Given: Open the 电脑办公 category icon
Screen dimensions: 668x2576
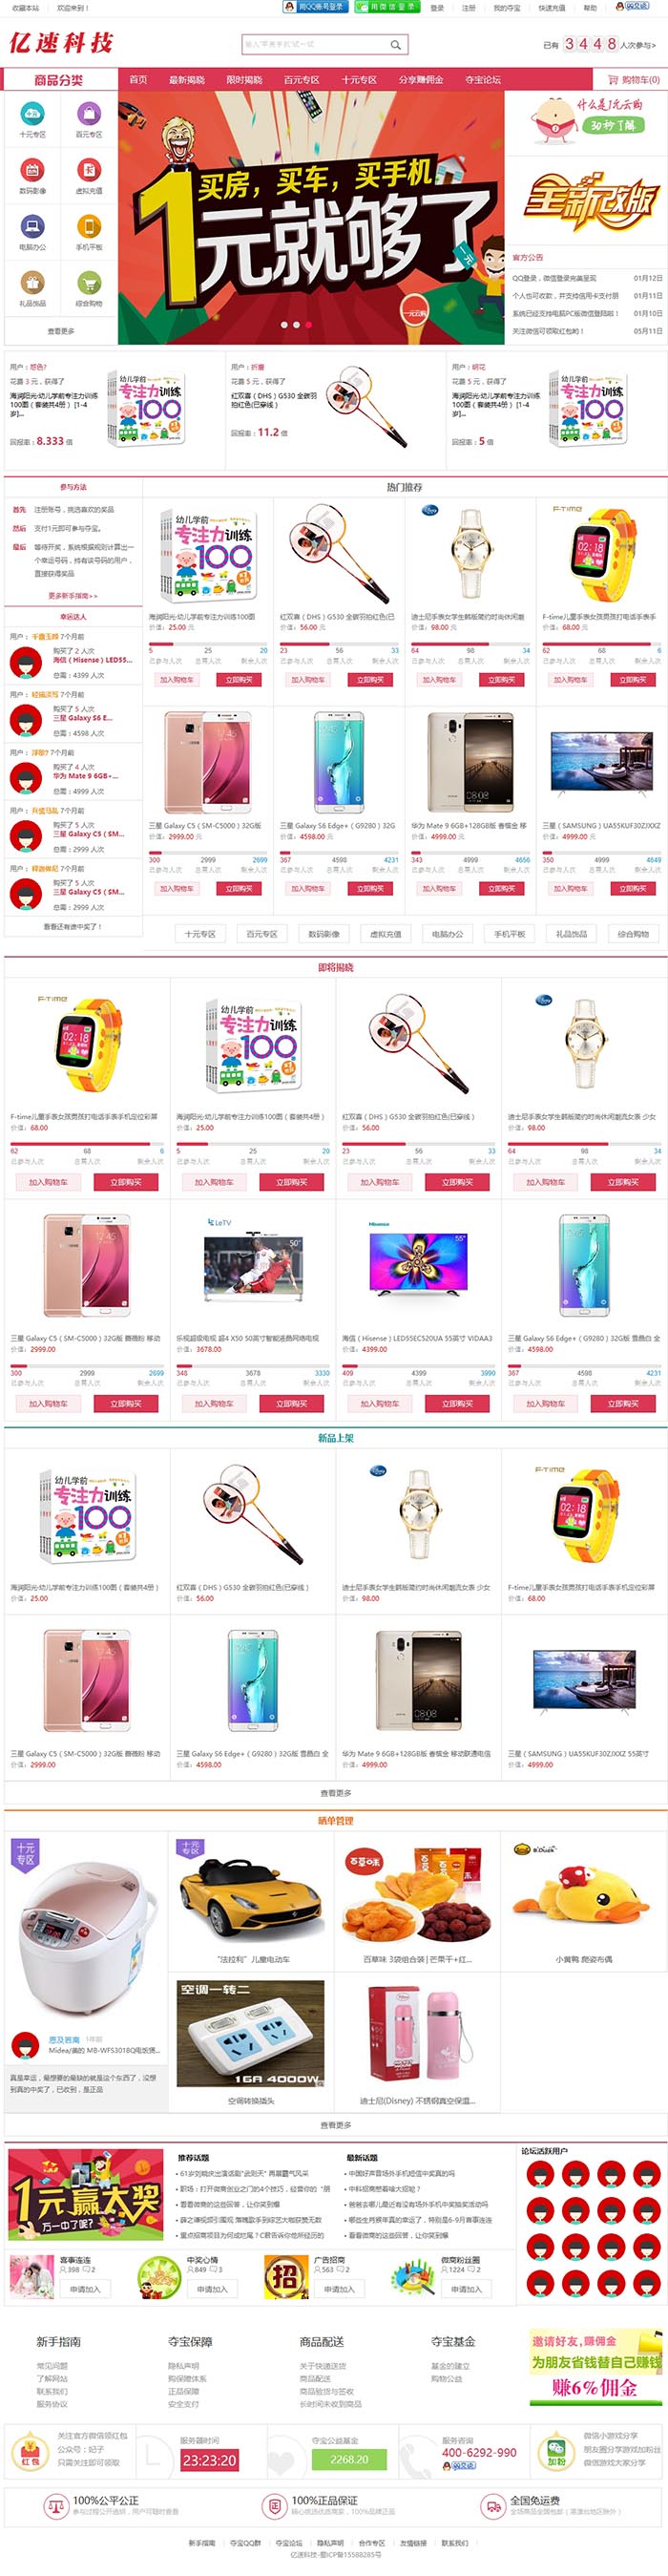Looking at the screenshot, I should coord(32,226).
